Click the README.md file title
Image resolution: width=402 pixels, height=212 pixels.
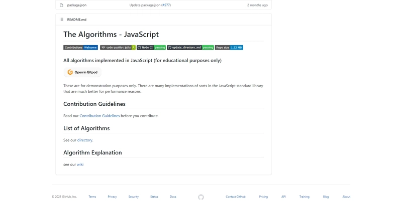tap(77, 20)
